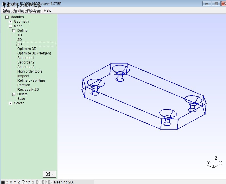Screen dimensions: 226x184
Task: Toggle mouse selection with S button
Action: [33, 182]
